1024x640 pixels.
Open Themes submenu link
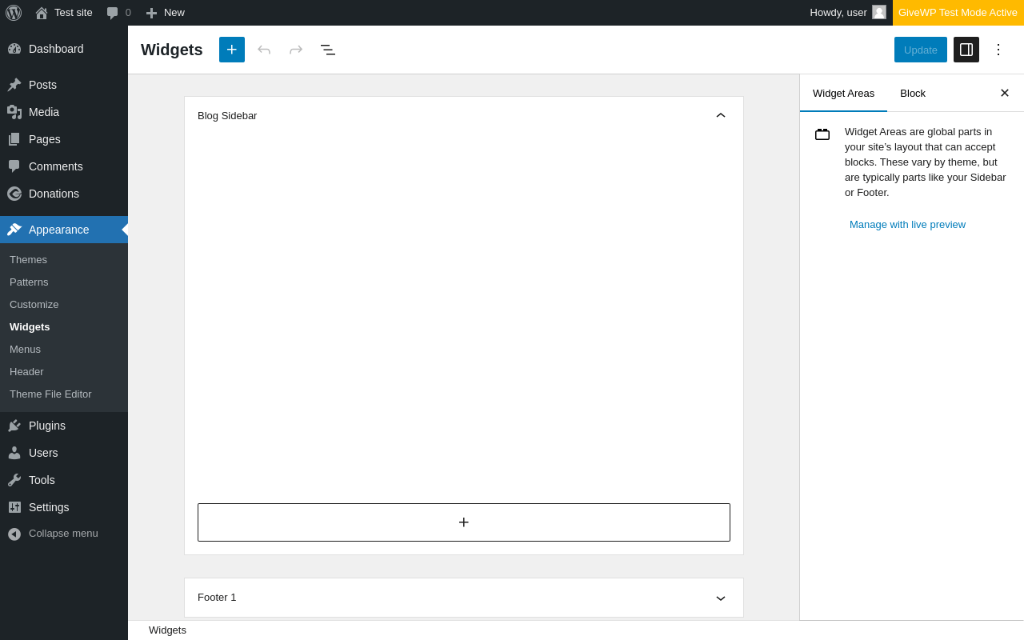pyautogui.click(x=28, y=259)
